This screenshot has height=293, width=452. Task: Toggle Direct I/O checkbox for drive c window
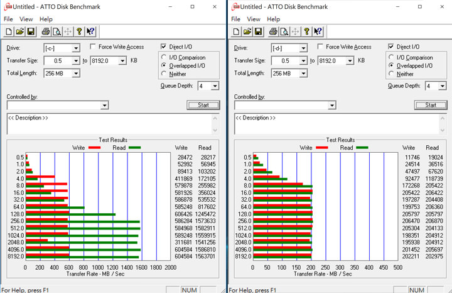pyautogui.click(x=164, y=47)
